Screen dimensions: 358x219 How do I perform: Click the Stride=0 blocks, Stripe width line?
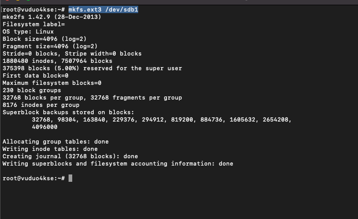click(72, 53)
